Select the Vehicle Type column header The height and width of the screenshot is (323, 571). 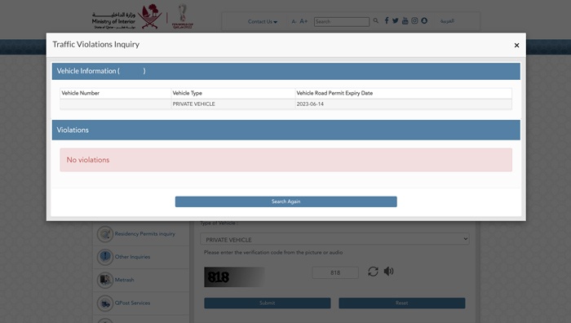click(233, 93)
